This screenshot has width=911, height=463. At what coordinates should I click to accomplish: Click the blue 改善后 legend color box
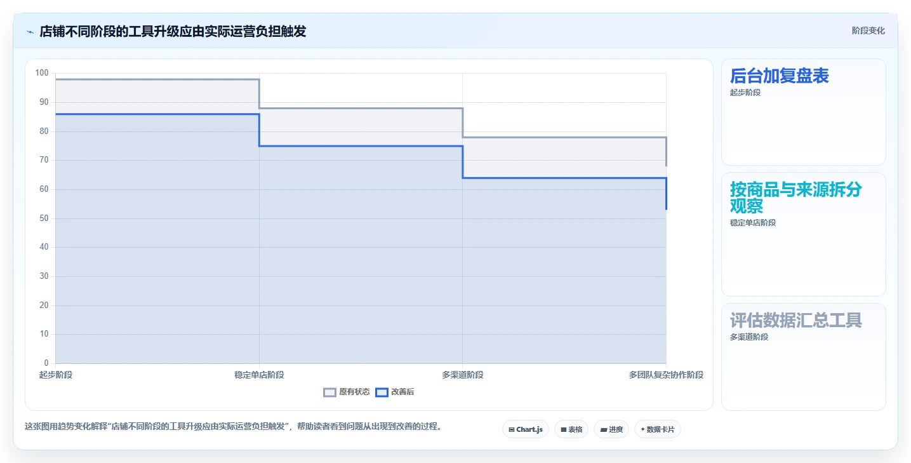pos(382,392)
